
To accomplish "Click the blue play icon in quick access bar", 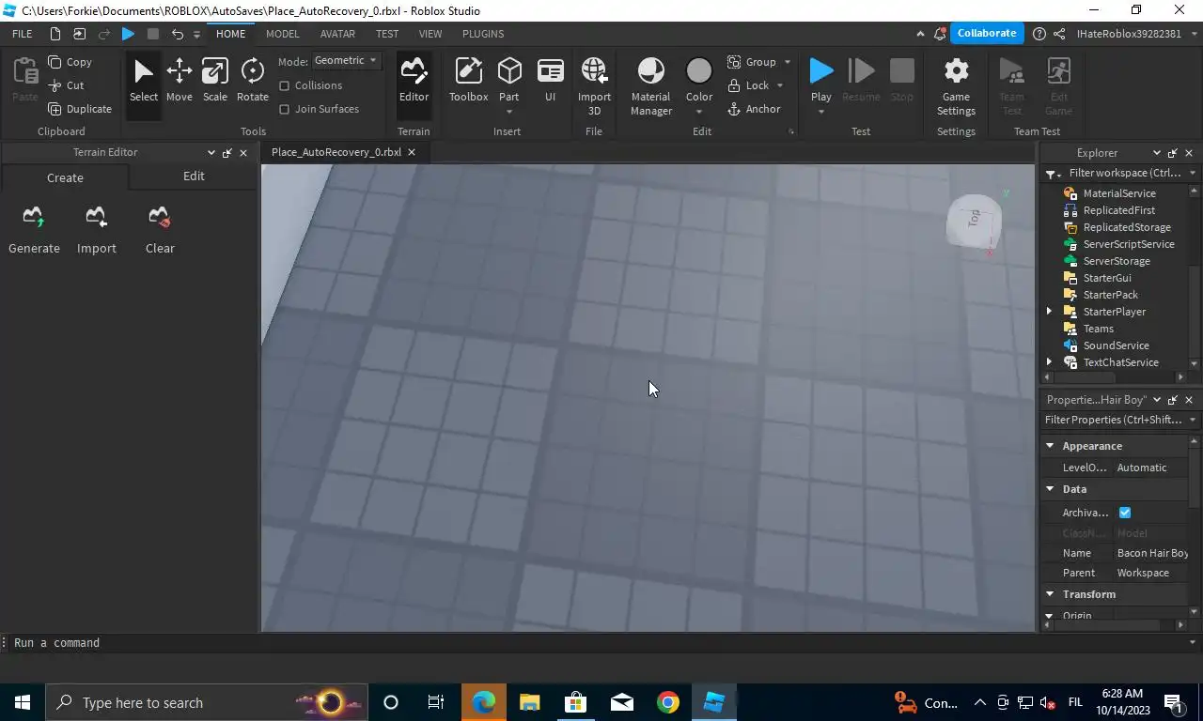I will [x=128, y=34].
